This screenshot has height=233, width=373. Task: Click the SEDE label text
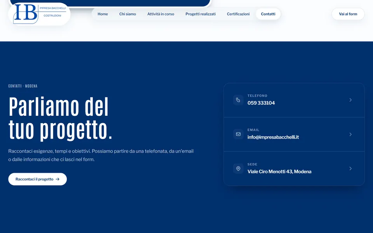[252, 164]
